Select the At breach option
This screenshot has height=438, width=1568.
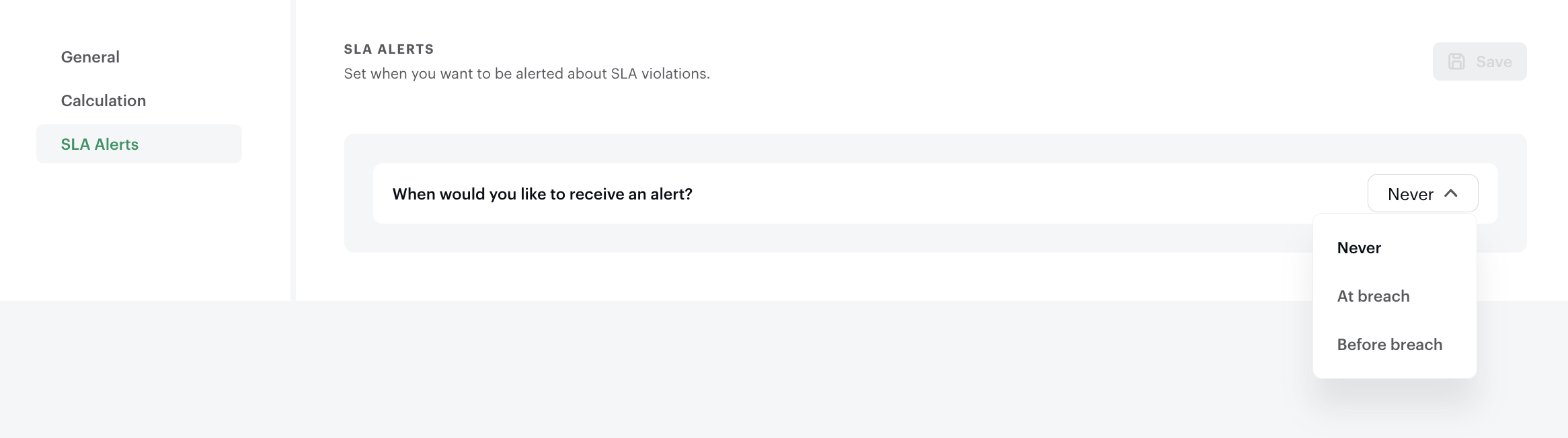pos(1373,296)
